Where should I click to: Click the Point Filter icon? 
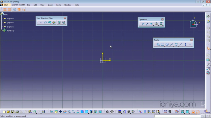click(41, 23)
